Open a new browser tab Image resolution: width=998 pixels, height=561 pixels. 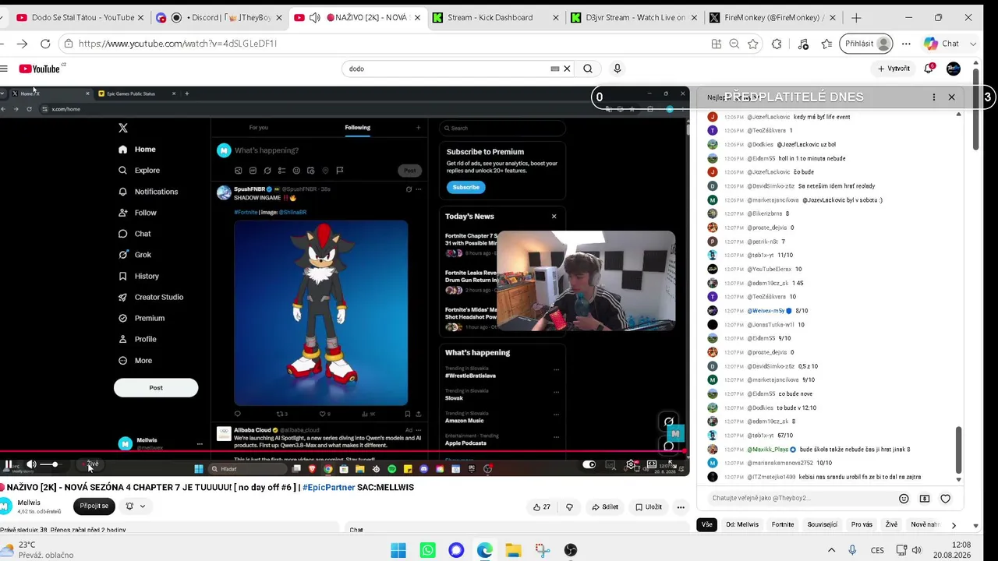[856, 17]
